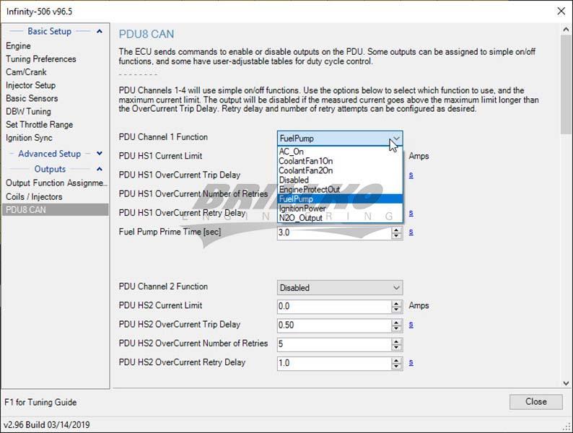
Task: Select EngineProtectOut in the dropdown
Action: (x=310, y=189)
